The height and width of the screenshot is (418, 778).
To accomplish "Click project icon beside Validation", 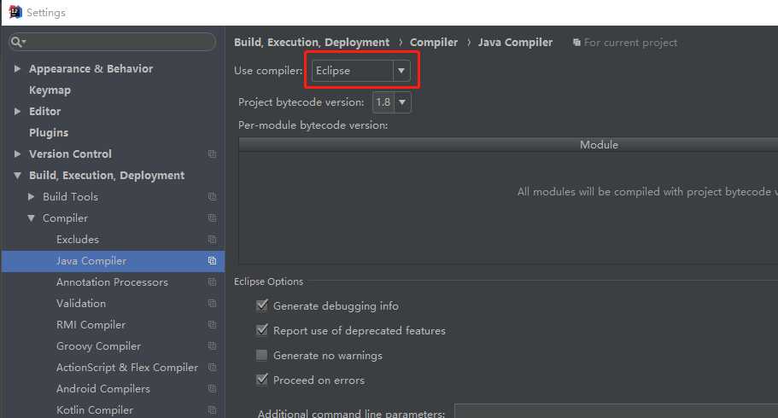I will (x=212, y=304).
